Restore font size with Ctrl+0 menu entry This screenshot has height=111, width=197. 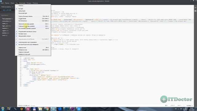coord(33,28)
